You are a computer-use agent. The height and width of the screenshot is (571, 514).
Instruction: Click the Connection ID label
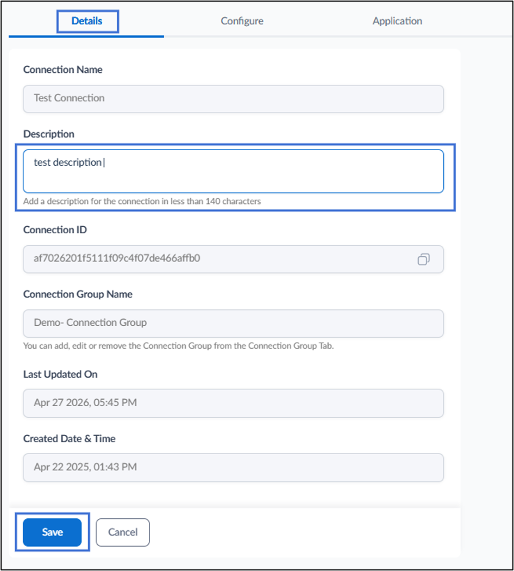click(55, 230)
